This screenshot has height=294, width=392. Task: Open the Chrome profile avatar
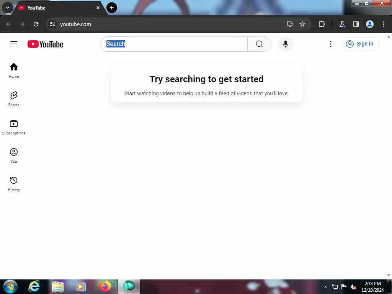tap(370, 24)
